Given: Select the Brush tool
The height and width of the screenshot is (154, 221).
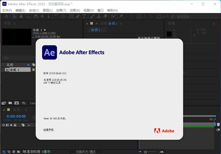Looking at the screenshot, I should (92, 17).
